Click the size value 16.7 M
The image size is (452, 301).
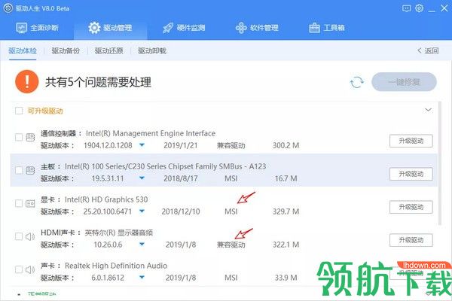point(286,178)
